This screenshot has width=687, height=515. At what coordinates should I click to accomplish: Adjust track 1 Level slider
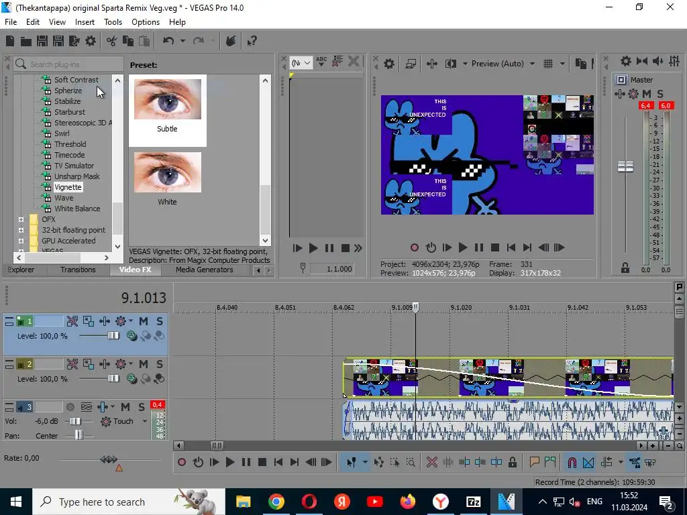point(113,336)
